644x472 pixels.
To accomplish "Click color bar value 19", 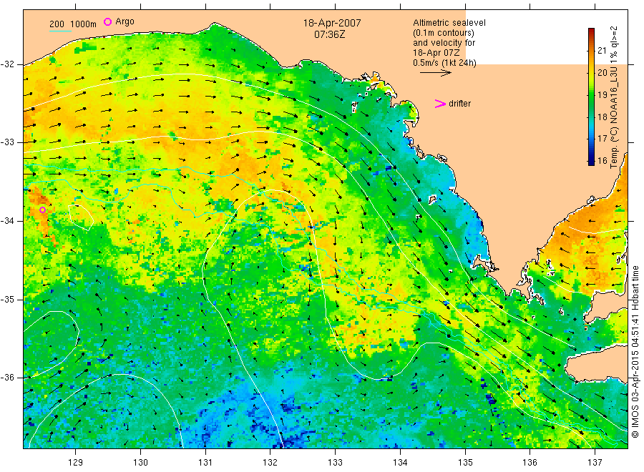I will [x=602, y=95].
